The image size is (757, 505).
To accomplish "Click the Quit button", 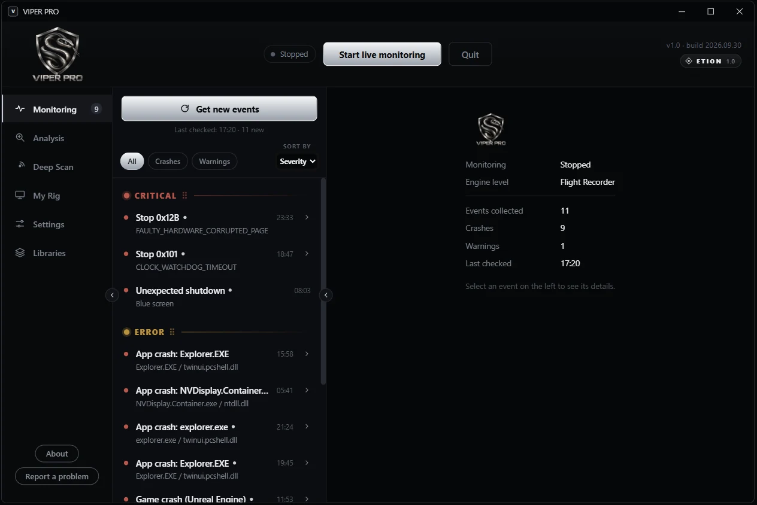I will tap(470, 54).
